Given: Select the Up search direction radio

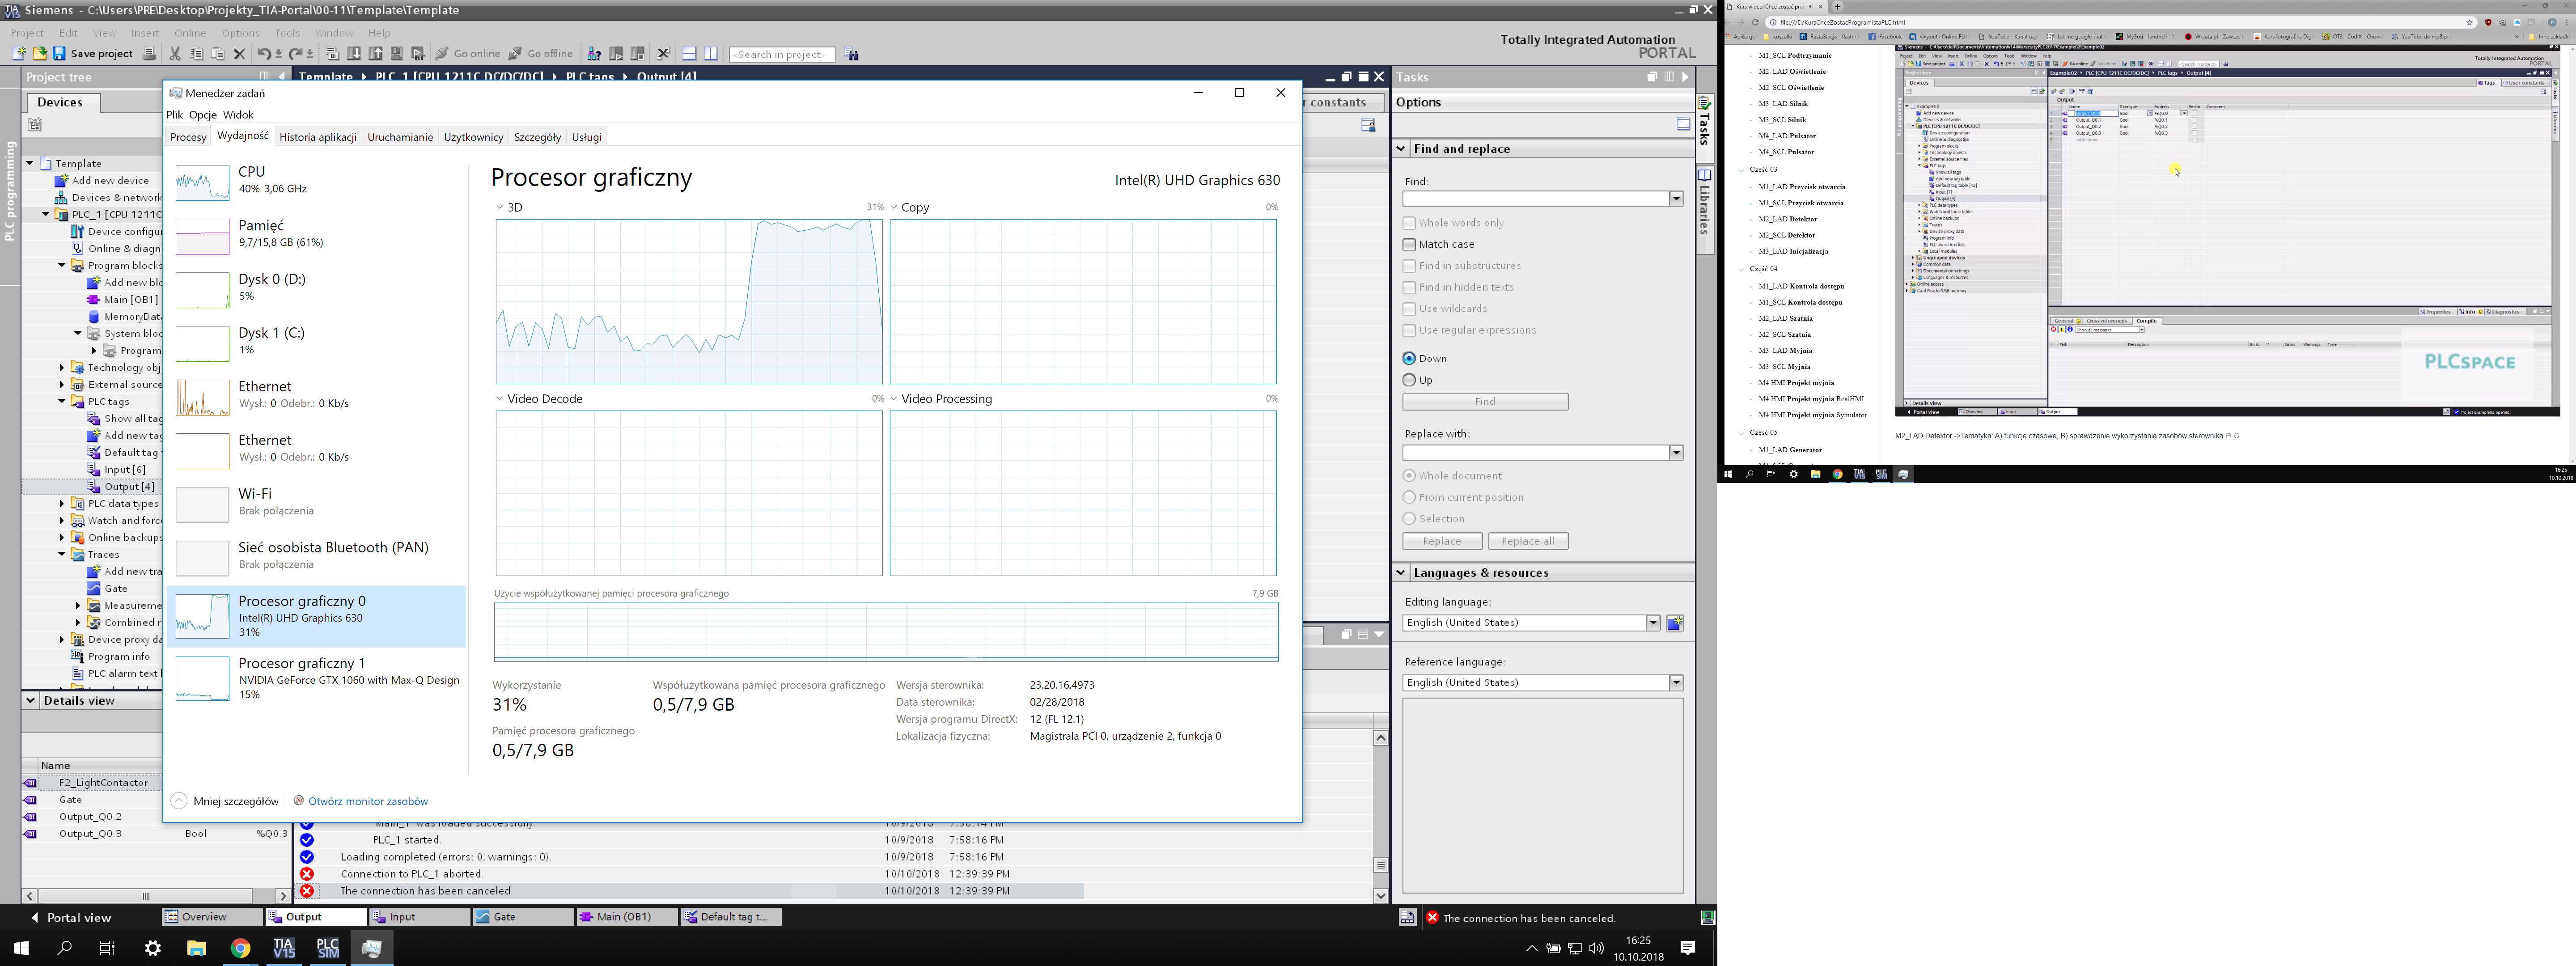Looking at the screenshot, I should pos(1409,380).
